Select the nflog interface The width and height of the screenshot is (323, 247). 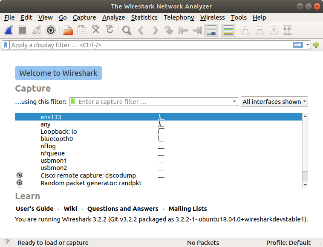(159, 146)
